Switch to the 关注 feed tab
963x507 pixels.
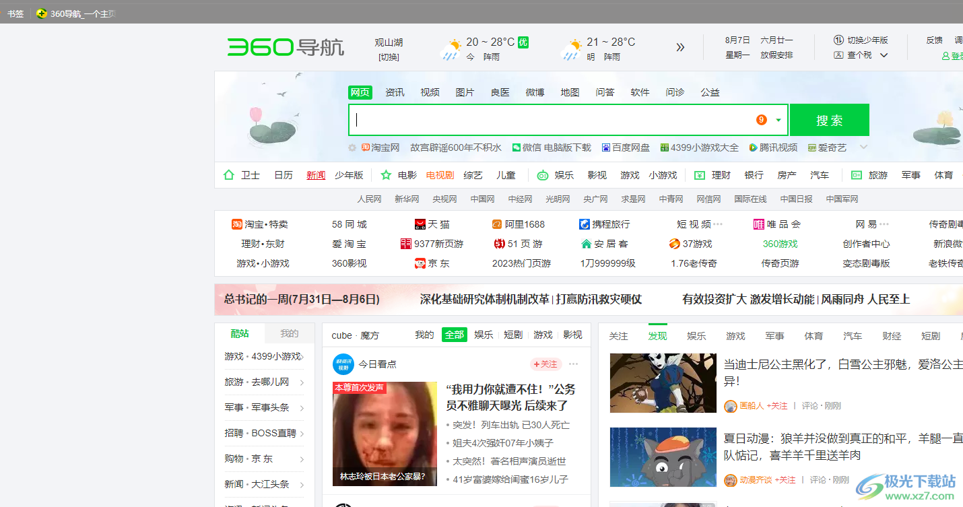tap(618, 335)
